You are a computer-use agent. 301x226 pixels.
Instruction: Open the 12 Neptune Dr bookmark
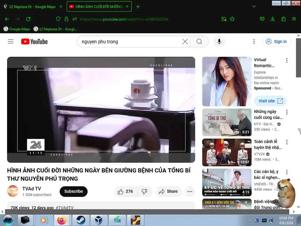55,29
